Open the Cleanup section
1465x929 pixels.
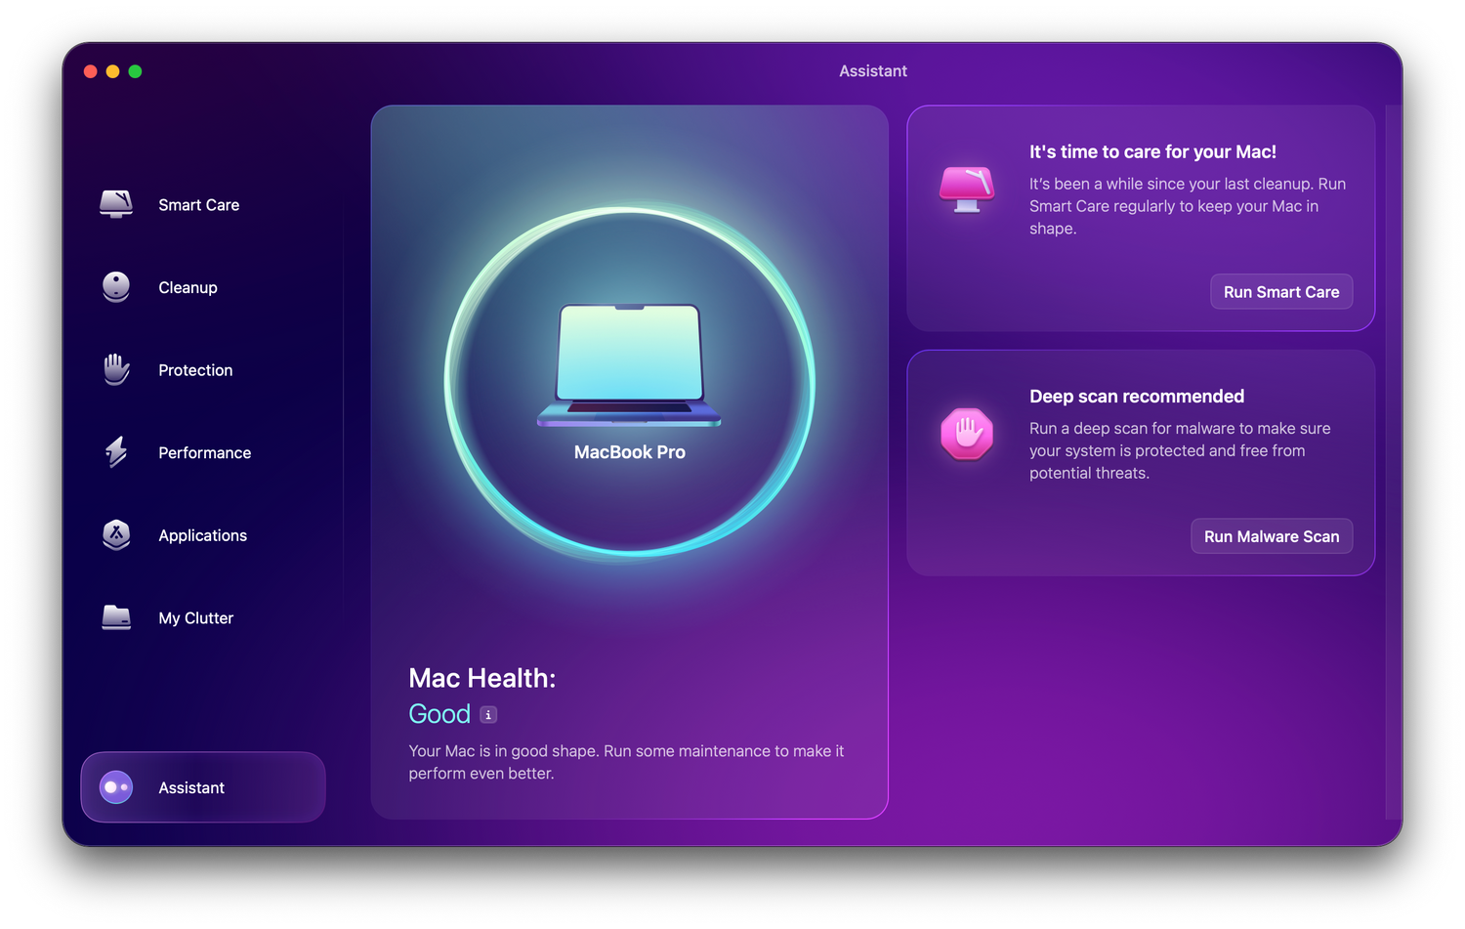click(x=203, y=287)
